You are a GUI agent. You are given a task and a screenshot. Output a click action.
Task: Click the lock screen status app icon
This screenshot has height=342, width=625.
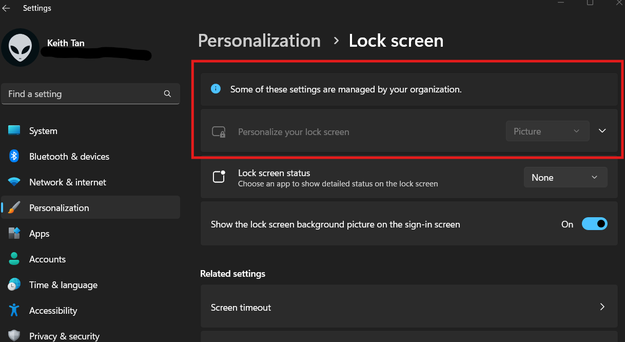point(219,177)
